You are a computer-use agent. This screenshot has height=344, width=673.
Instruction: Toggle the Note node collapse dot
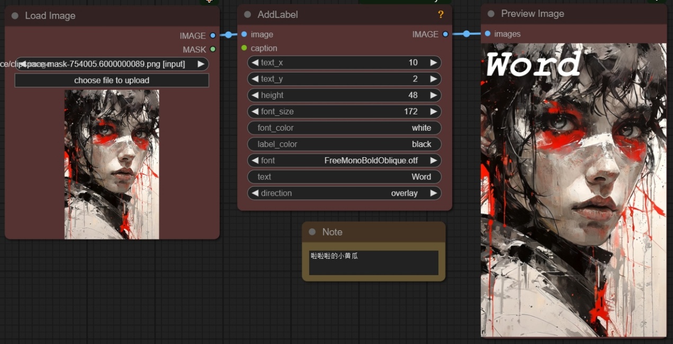pyautogui.click(x=312, y=232)
